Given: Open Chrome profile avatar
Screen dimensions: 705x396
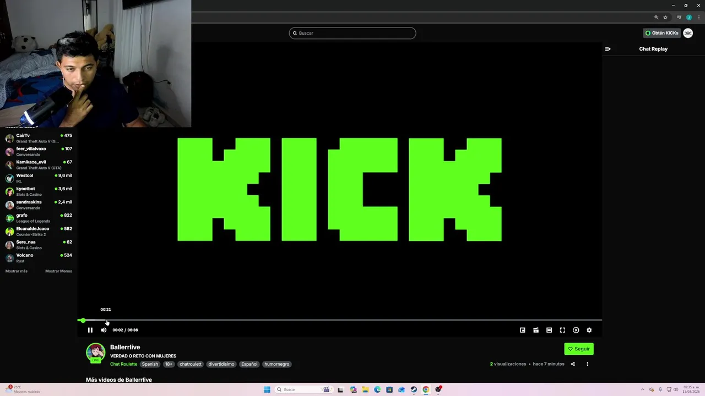Looking at the screenshot, I should [689, 17].
